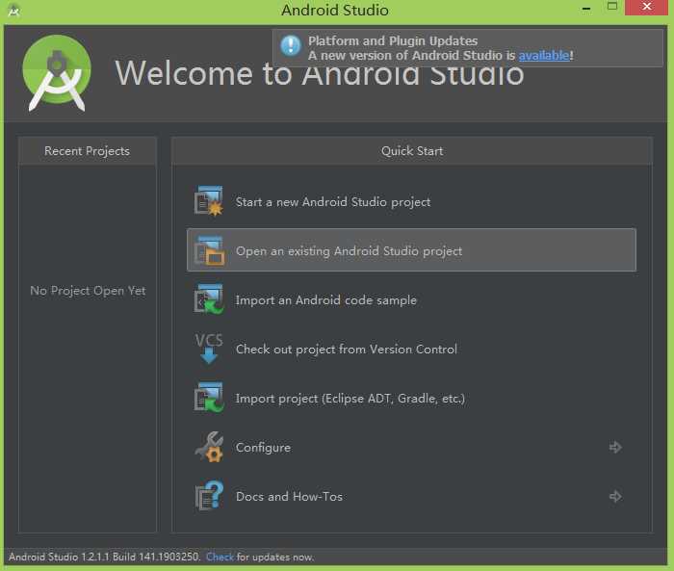The height and width of the screenshot is (571, 674).
Task: Click the import Android code sample icon
Action: point(209,299)
